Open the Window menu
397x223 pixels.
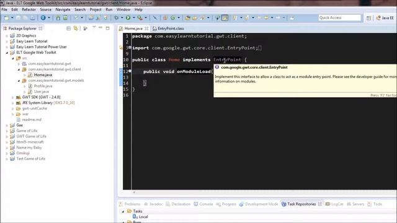[123, 10]
